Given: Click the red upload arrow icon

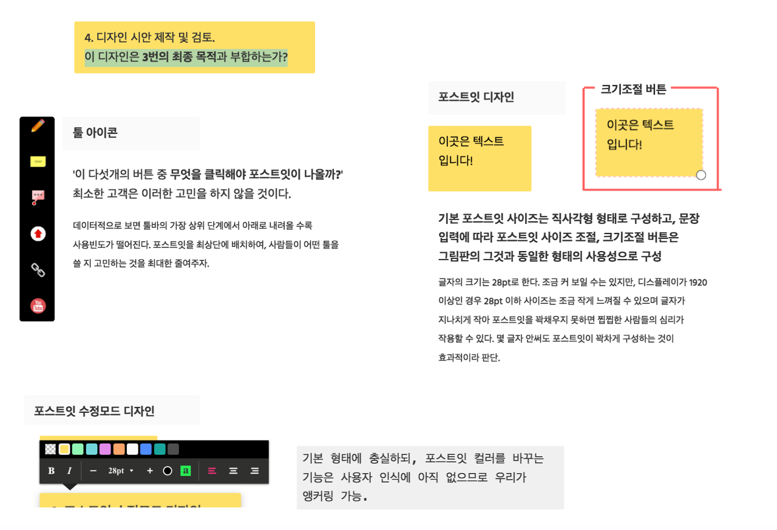Looking at the screenshot, I should 38,233.
